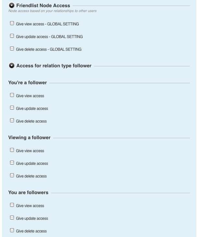Check update access under Viewing a follower

coord(12,163)
